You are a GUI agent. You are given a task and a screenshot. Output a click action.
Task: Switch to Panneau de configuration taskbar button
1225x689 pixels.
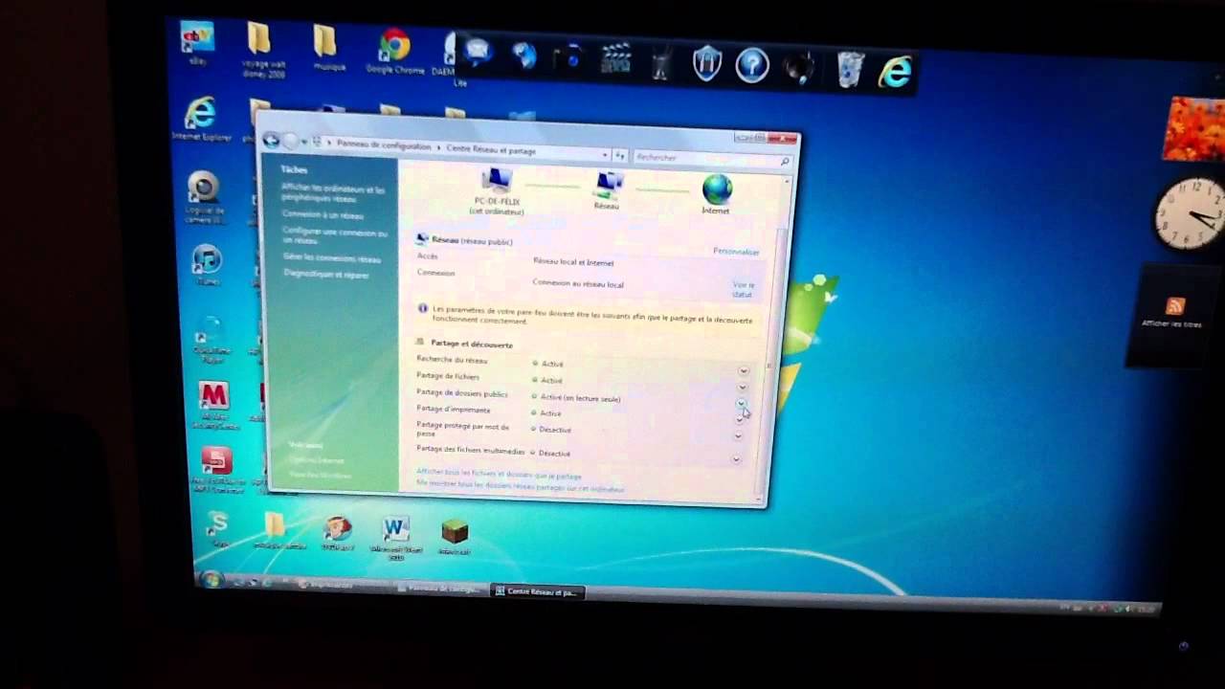(441, 589)
